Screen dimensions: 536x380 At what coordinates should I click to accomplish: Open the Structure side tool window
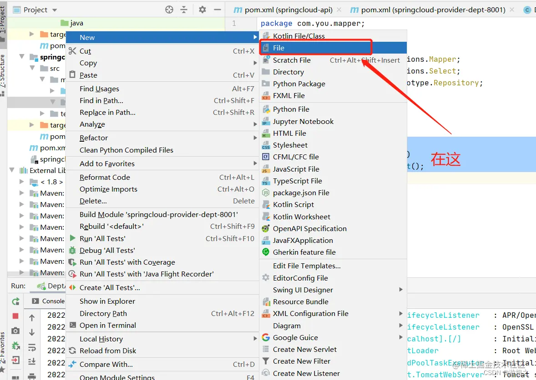click(x=3, y=75)
